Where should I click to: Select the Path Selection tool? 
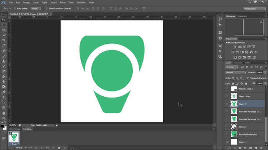click(x=4, y=102)
